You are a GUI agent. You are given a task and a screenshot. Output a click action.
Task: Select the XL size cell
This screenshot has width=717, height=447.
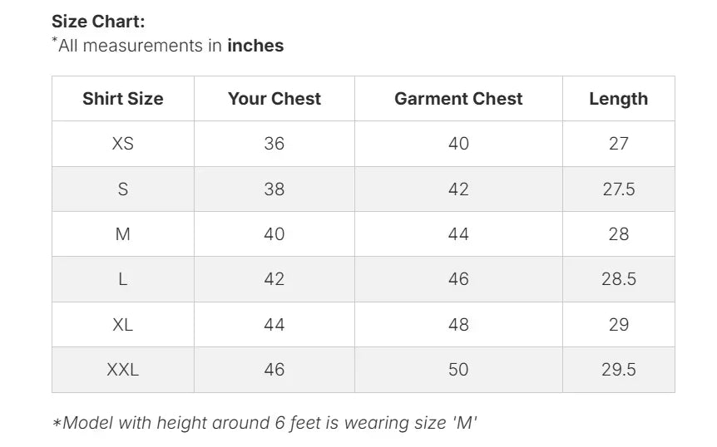[x=123, y=325]
